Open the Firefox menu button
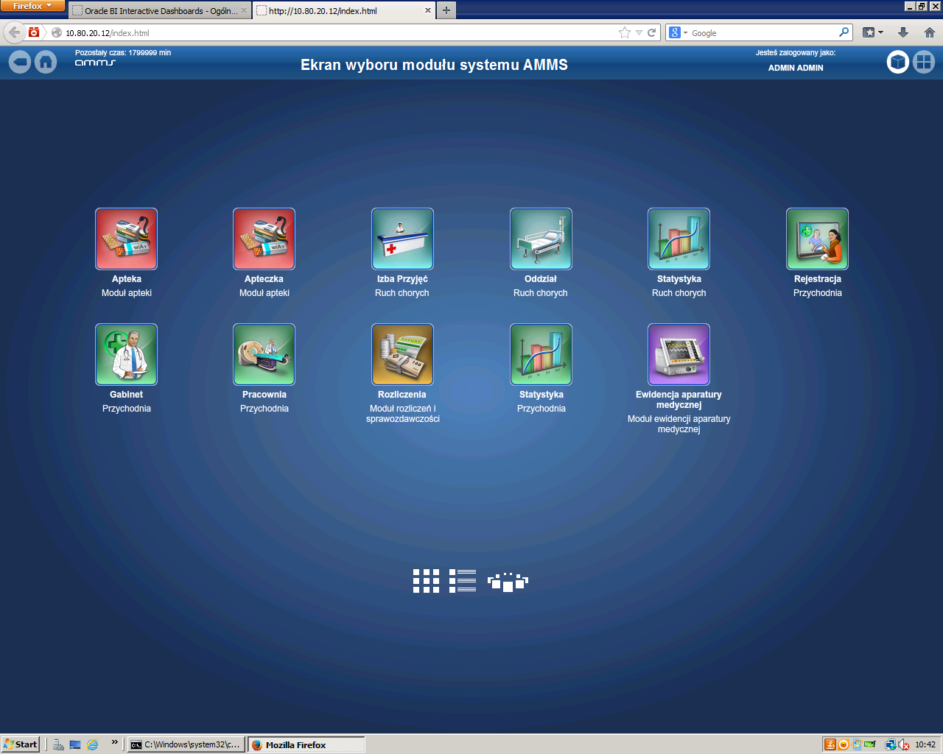Viewport: 943px width, 754px height. pyautogui.click(x=32, y=6)
